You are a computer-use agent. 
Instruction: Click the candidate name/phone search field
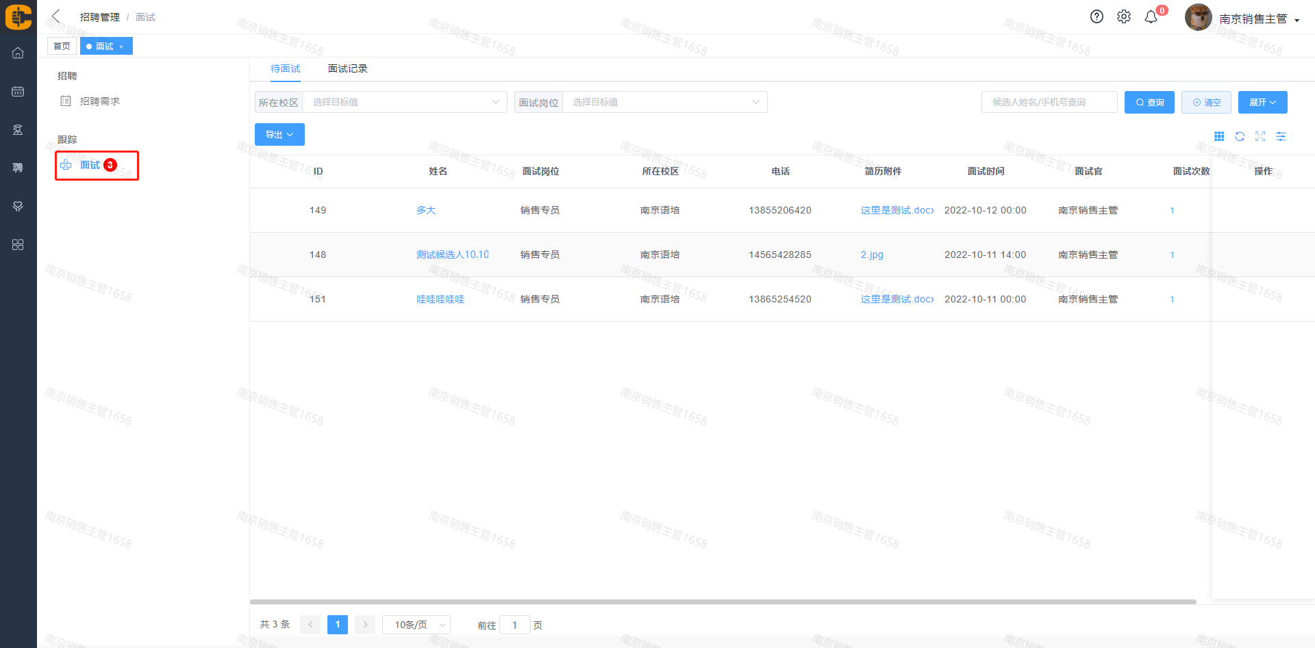click(x=1049, y=102)
